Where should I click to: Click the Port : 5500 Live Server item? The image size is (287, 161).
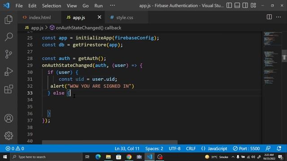[x=246, y=148]
